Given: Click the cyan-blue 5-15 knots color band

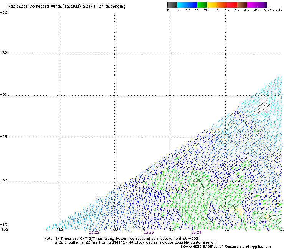Looking at the screenshot, I should click(x=187, y=5).
